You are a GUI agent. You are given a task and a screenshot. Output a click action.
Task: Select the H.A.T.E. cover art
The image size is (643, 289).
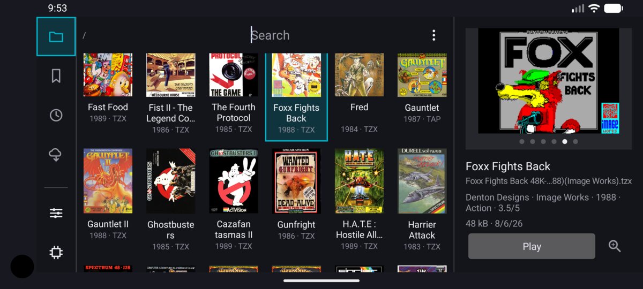point(359,181)
